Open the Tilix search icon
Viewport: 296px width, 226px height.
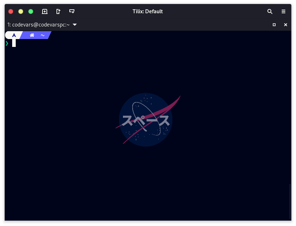tap(270, 11)
